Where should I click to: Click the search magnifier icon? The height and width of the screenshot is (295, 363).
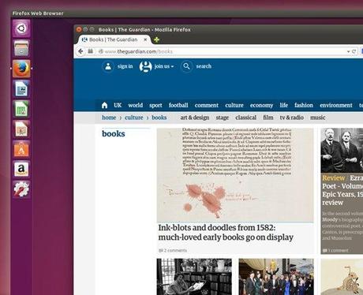186,66
